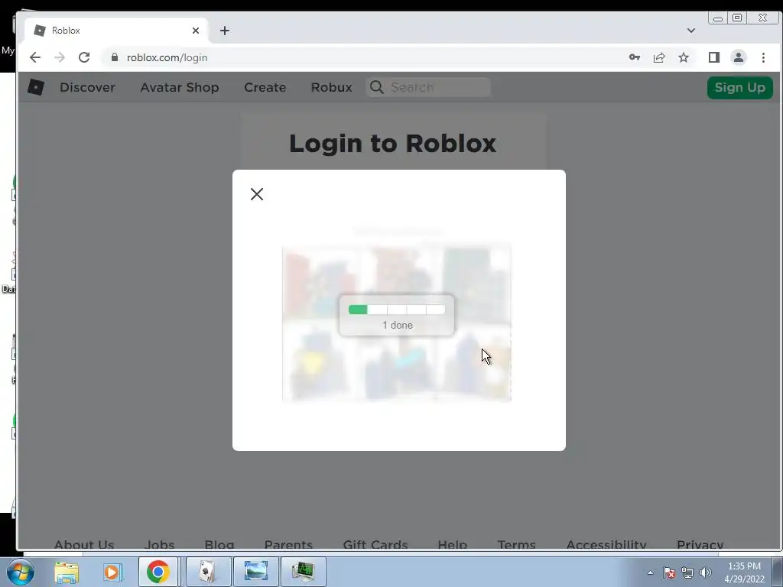Click the green Sign Up button
Screen dimensions: 783x587
tap(739, 87)
